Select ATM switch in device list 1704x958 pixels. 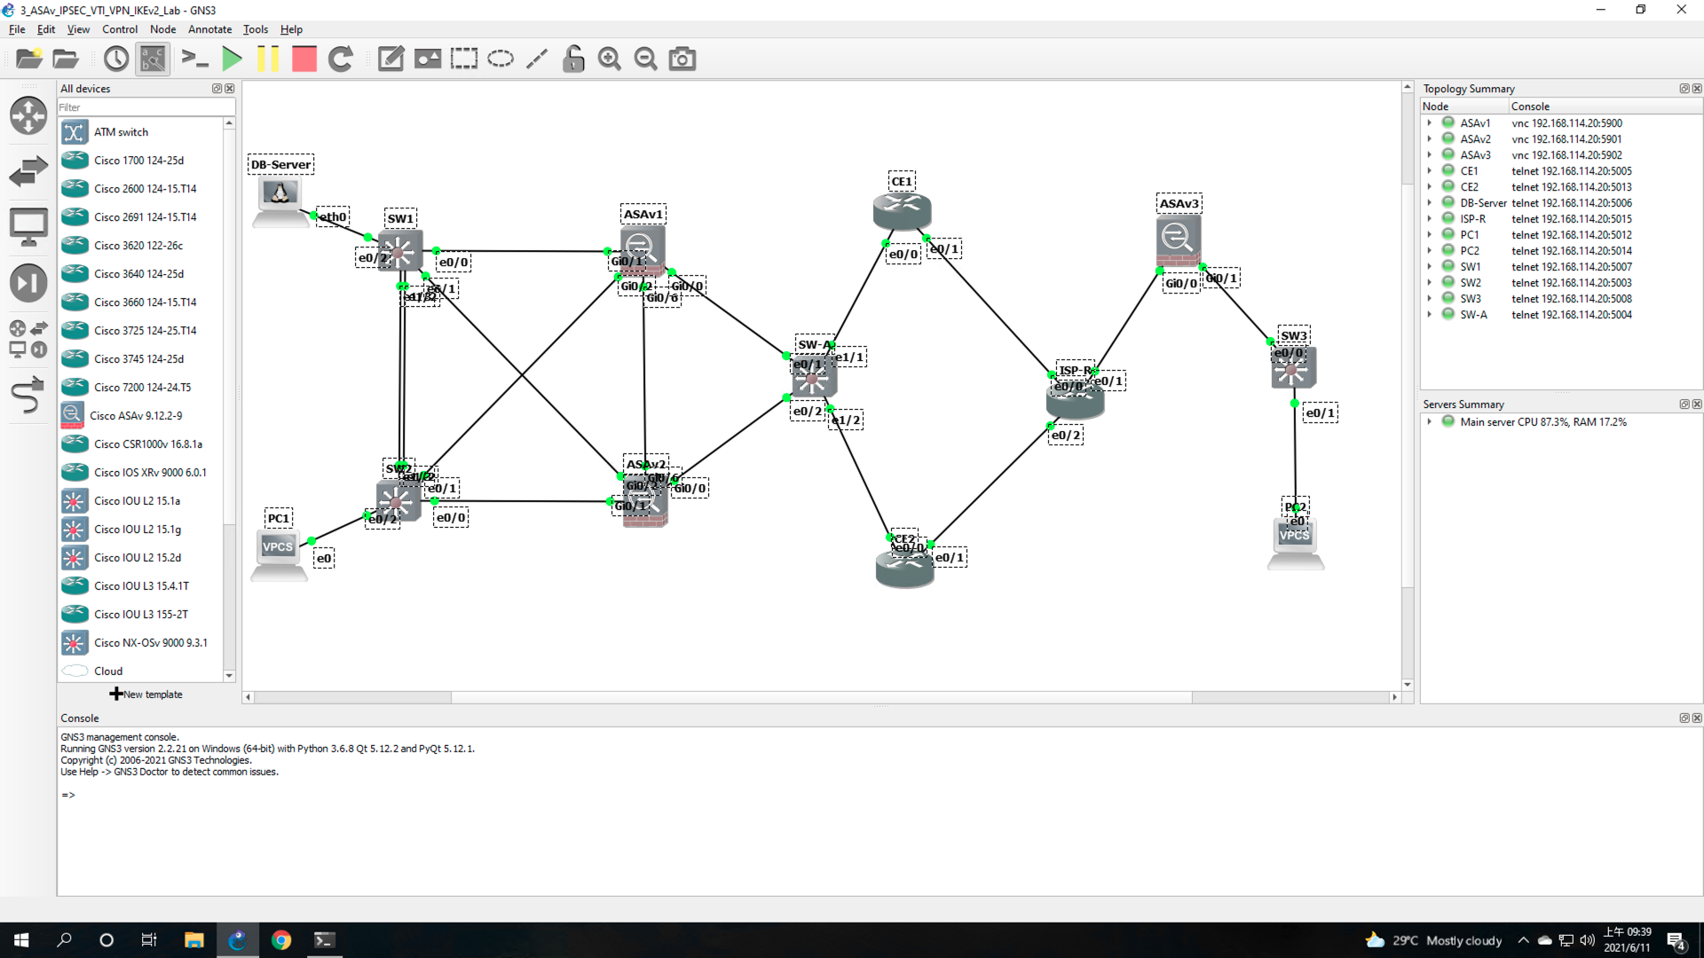pyautogui.click(x=140, y=132)
